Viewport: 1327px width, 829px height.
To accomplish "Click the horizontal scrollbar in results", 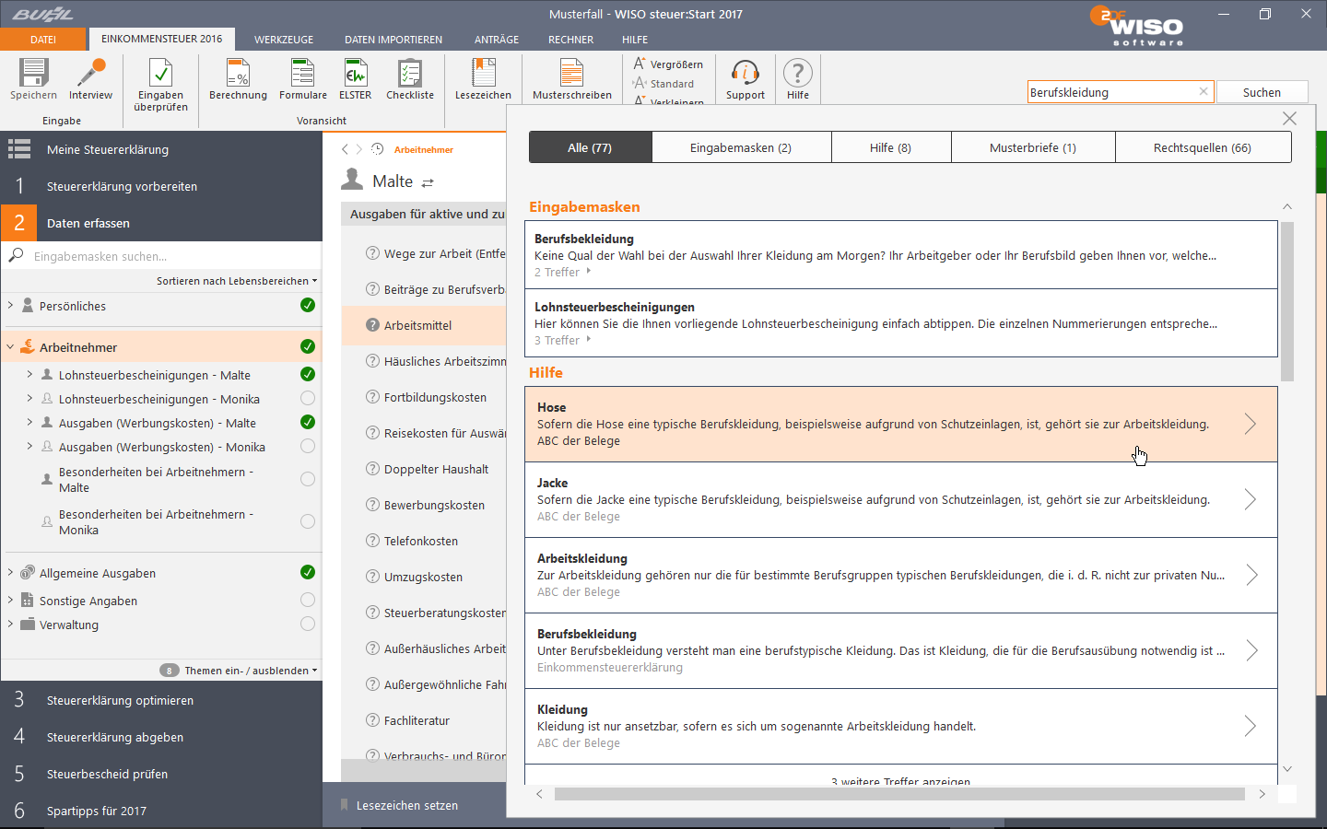I will (x=899, y=794).
